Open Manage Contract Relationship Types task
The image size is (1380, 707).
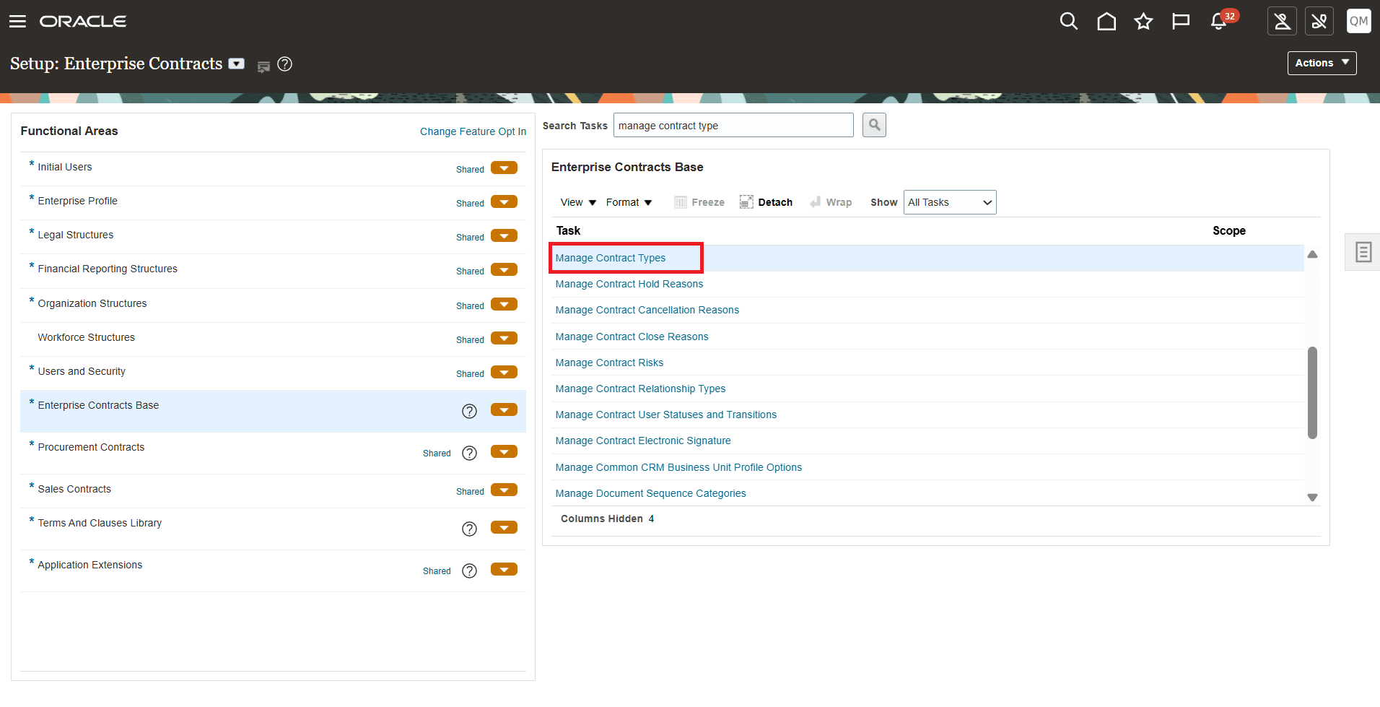[x=640, y=389]
